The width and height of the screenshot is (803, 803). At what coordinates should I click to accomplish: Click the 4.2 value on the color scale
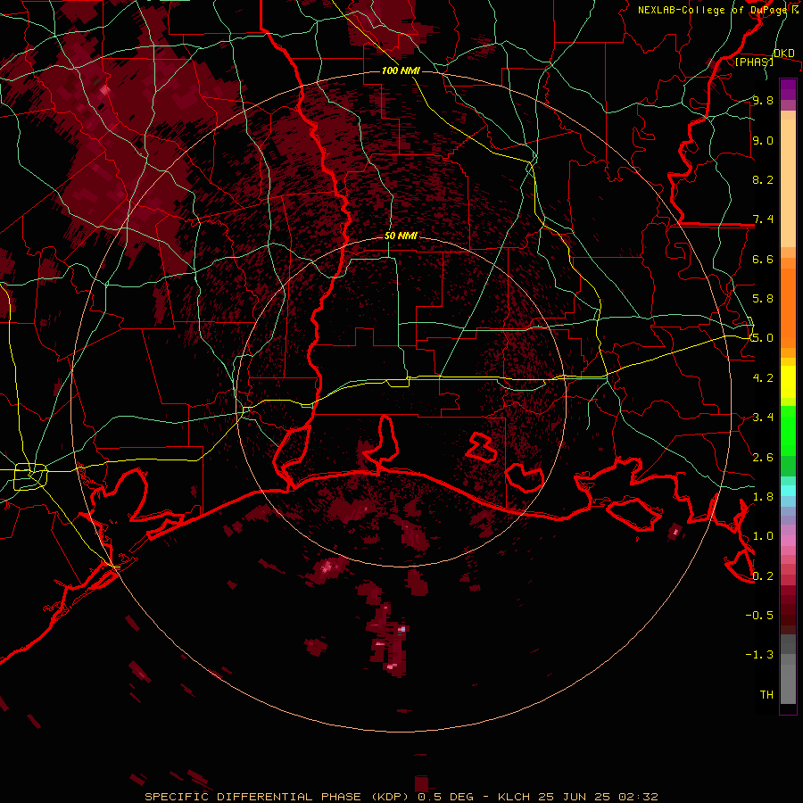tap(763, 378)
